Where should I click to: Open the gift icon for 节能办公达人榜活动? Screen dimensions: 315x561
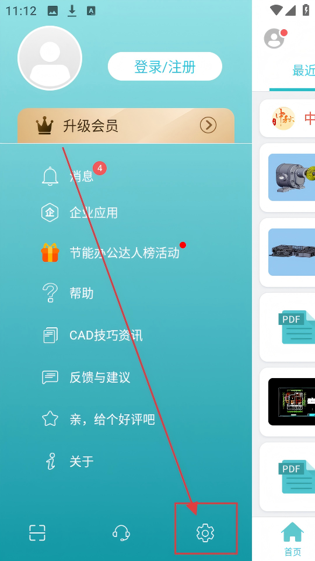click(x=50, y=252)
